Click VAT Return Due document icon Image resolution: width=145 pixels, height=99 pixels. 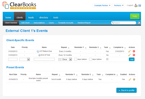38,51
